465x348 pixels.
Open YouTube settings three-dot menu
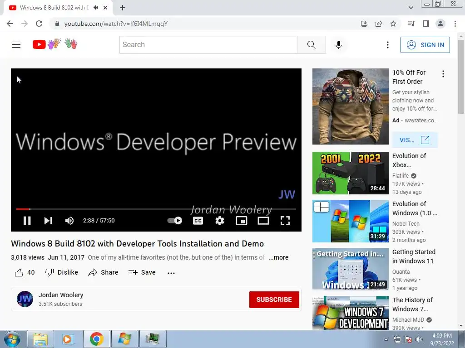coord(388,45)
